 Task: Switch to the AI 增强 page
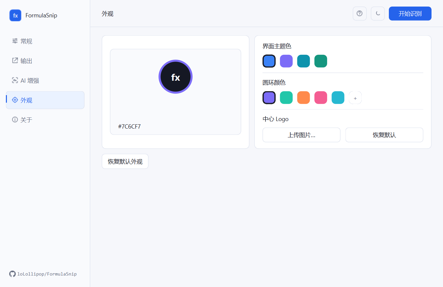coord(45,80)
